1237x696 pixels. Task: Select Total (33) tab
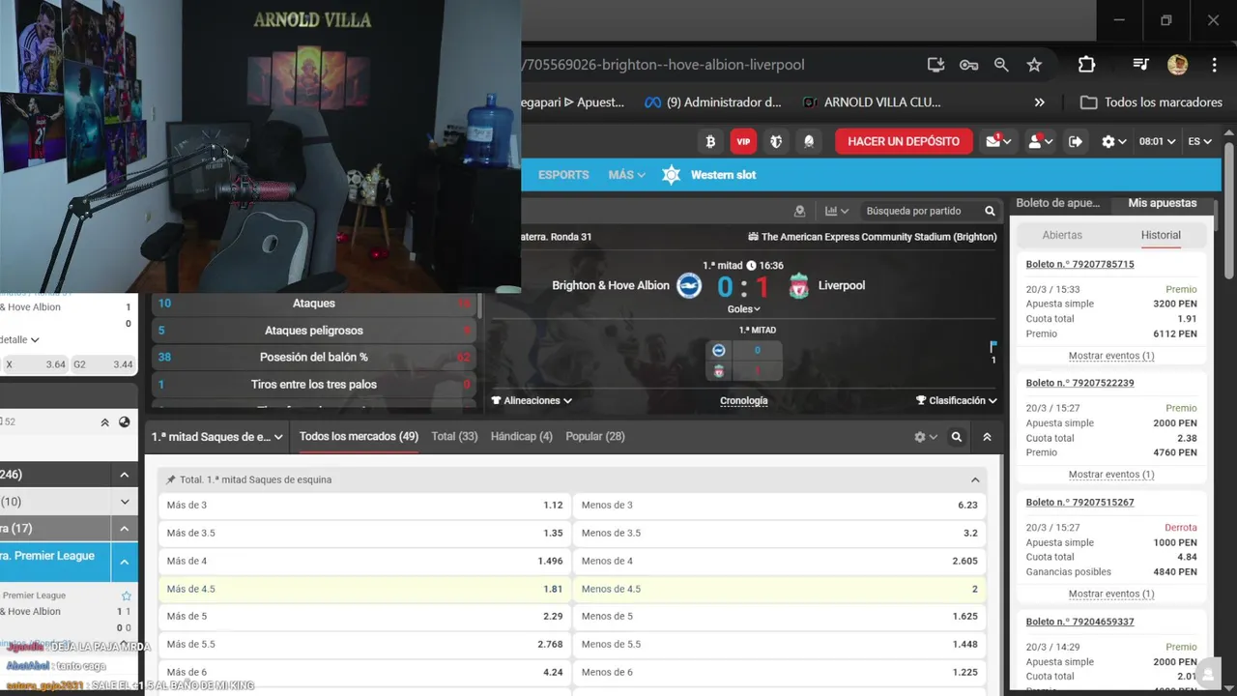[454, 437]
